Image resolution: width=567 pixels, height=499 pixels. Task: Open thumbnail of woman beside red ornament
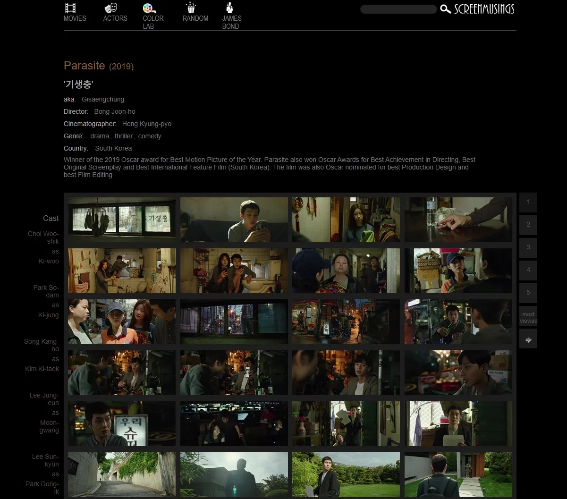pos(346,220)
